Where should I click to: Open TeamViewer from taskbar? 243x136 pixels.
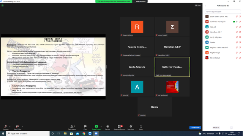coord(90,133)
